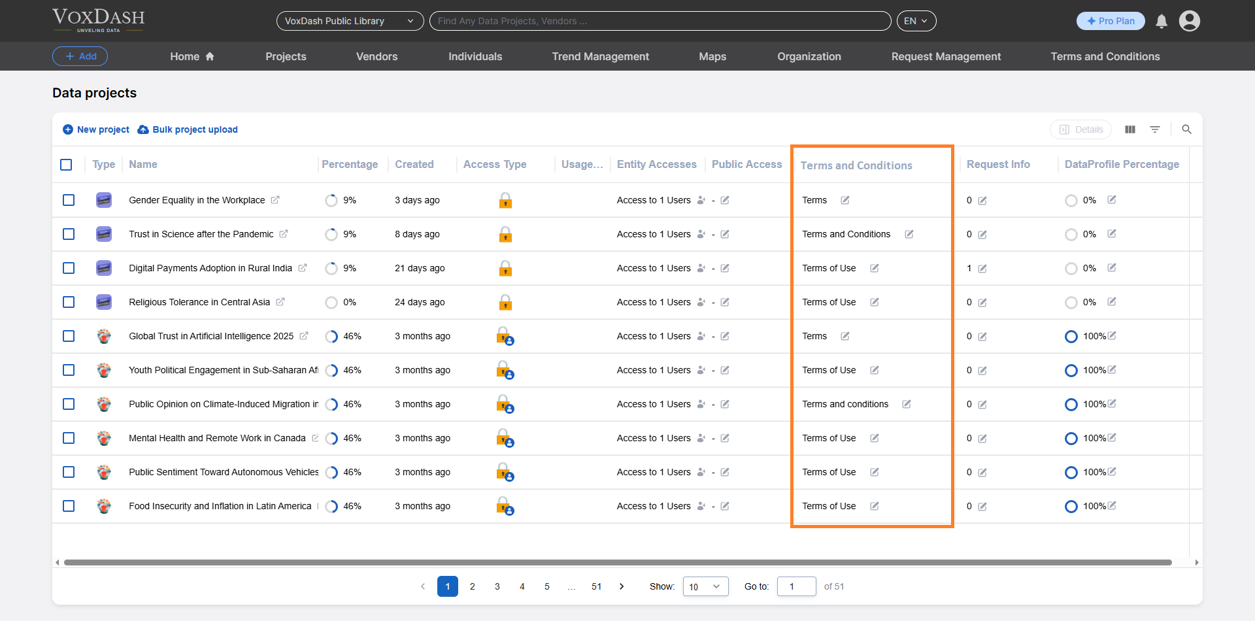
Task: Open the EN language selector
Action: [916, 21]
